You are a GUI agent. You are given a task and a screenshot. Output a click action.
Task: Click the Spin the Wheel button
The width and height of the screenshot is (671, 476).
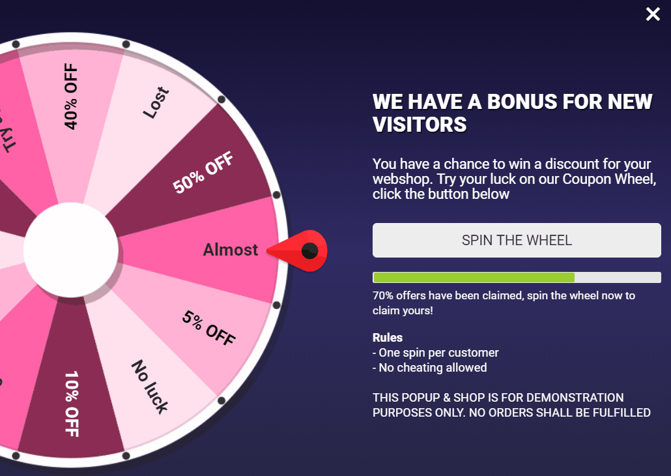pos(517,240)
